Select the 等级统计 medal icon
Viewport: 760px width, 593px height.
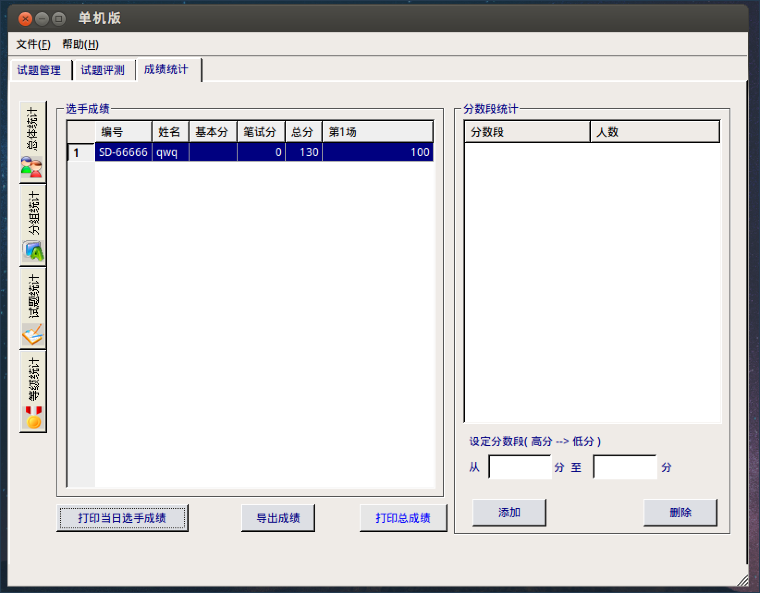pos(33,417)
